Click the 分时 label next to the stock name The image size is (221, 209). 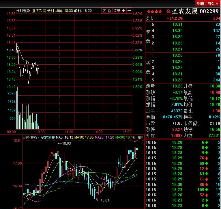point(51,11)
